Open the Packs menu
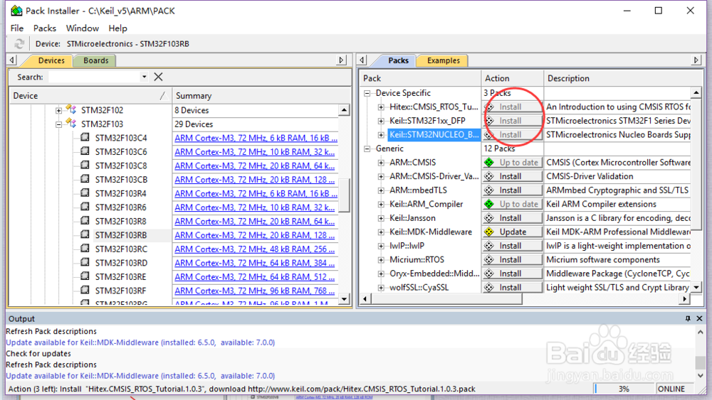This screenshot has height=400, width=712. pyautogui.click(x=44, y=28)
